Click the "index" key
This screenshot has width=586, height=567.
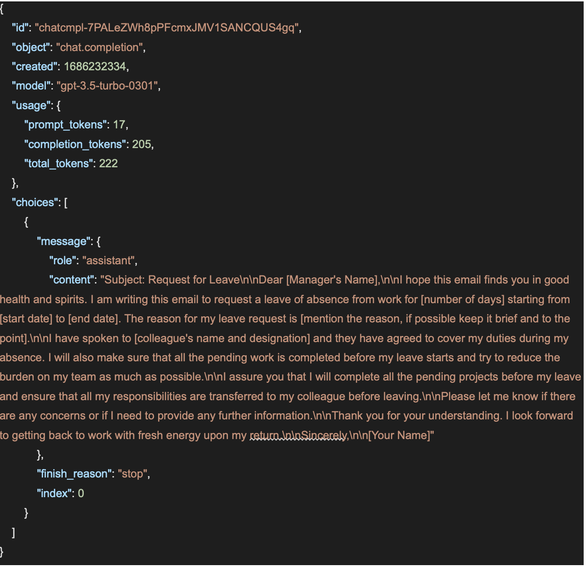click(x=54, y=493)
